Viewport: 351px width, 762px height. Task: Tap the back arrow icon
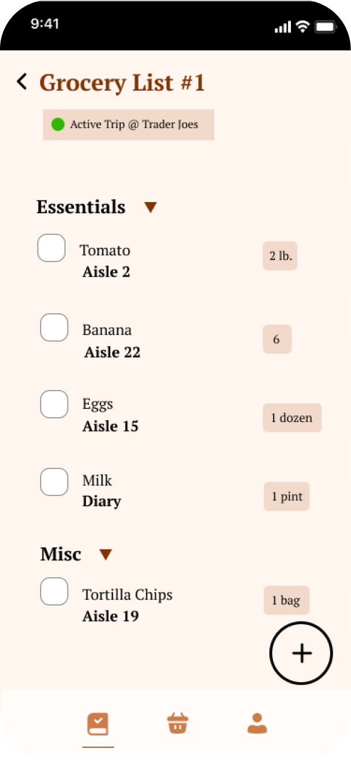pyautogui.click(x=22, y=82)
